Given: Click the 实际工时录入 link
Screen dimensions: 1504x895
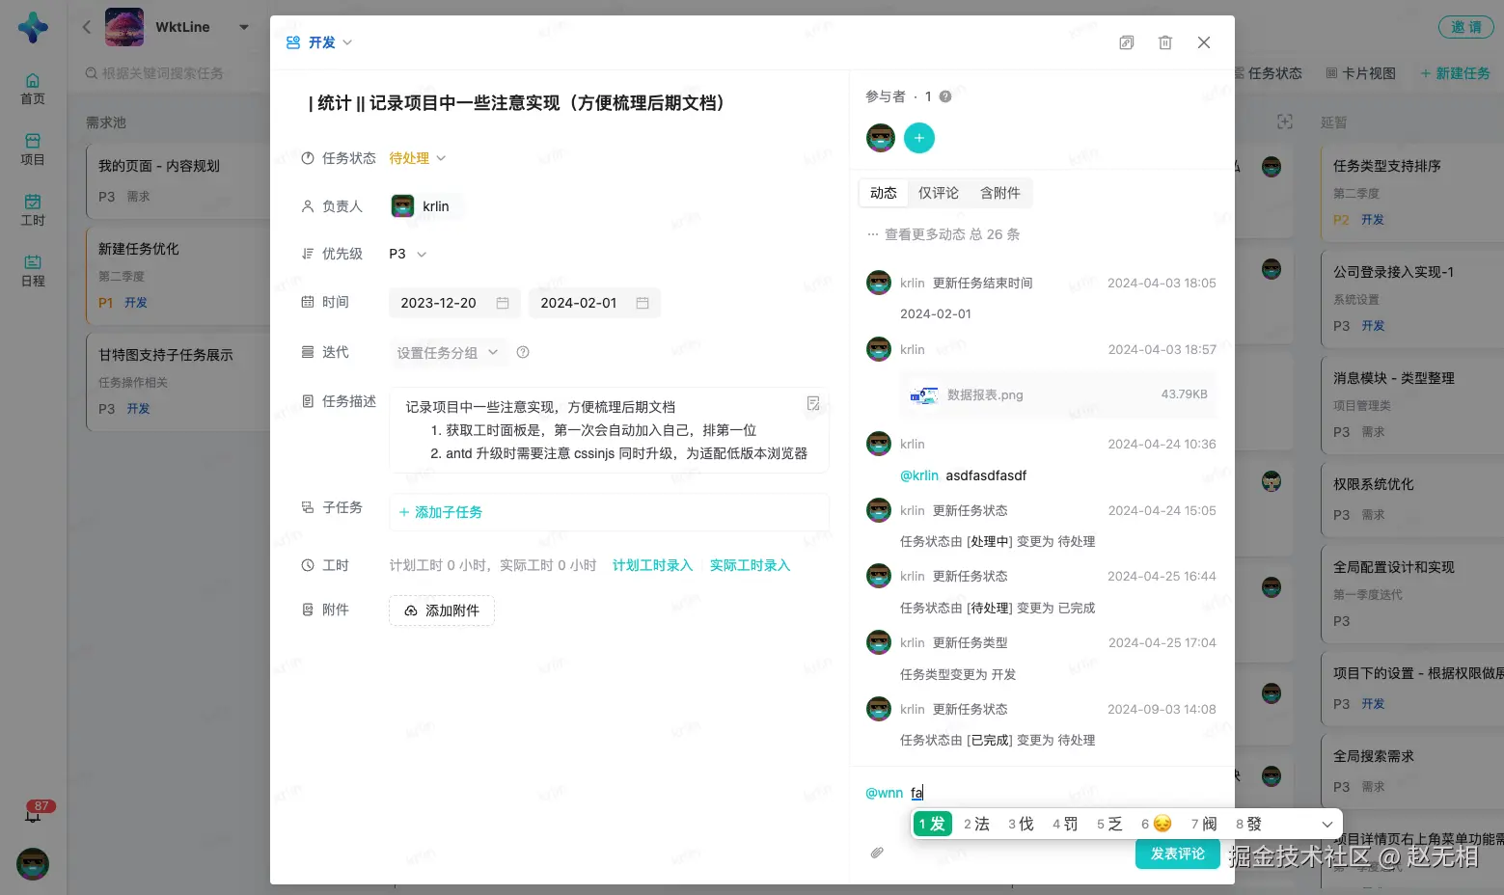Looking at the screenshot, I should coord(750,565).
